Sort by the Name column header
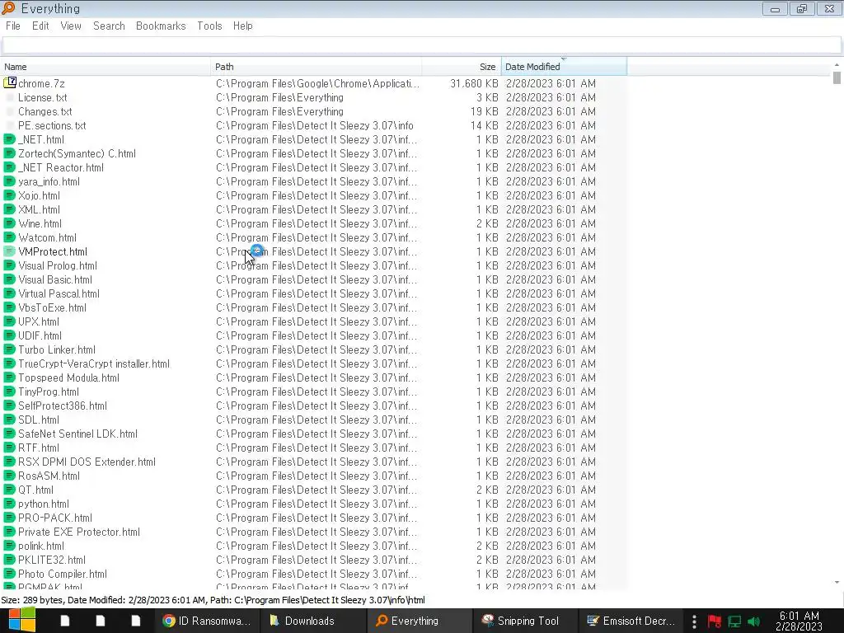This screenshot has height=633, width=844. point(105,67)
